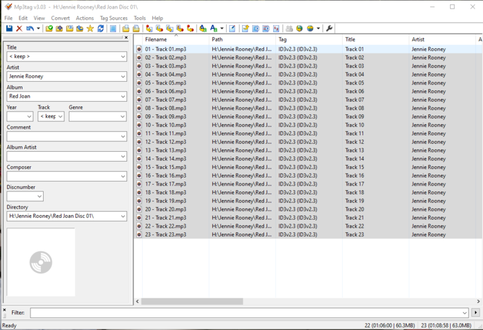Screen dimensions: 483x330
Task: Click the Select all files icon
Action: tap(113, 28)
